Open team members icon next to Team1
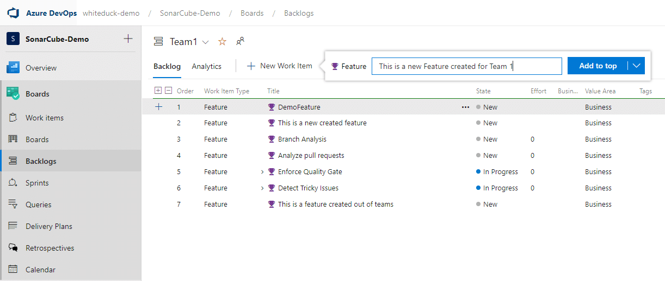665x281 pixels. 240,41
